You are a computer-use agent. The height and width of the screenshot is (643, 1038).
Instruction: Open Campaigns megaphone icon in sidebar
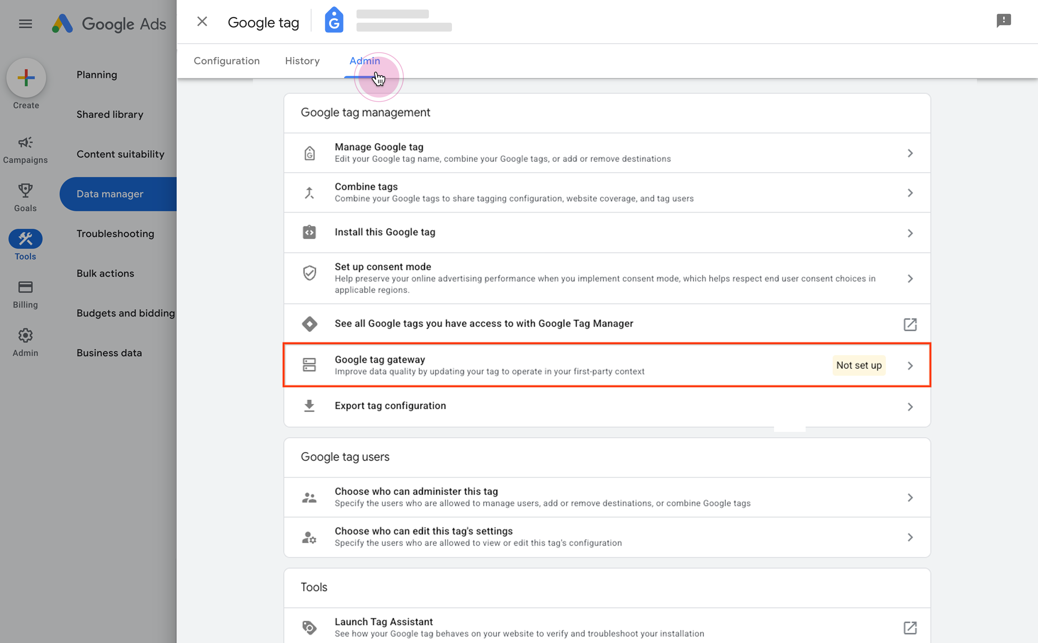(26, 142)
